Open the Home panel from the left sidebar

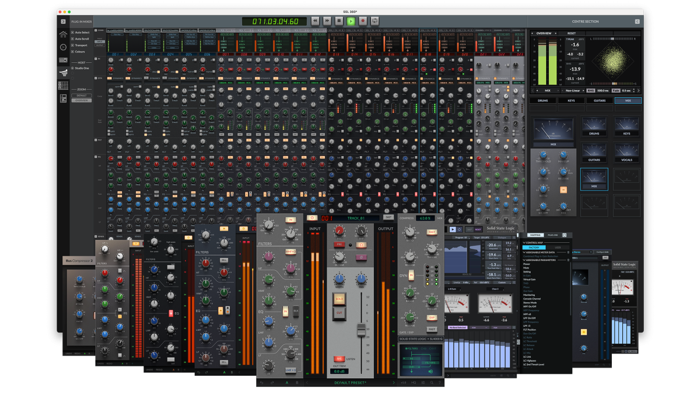[x=63, y=34]
